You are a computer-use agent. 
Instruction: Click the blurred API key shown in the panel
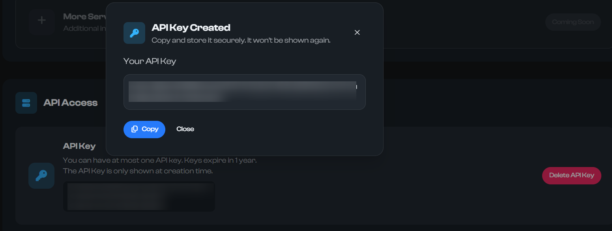click(139, 196)
